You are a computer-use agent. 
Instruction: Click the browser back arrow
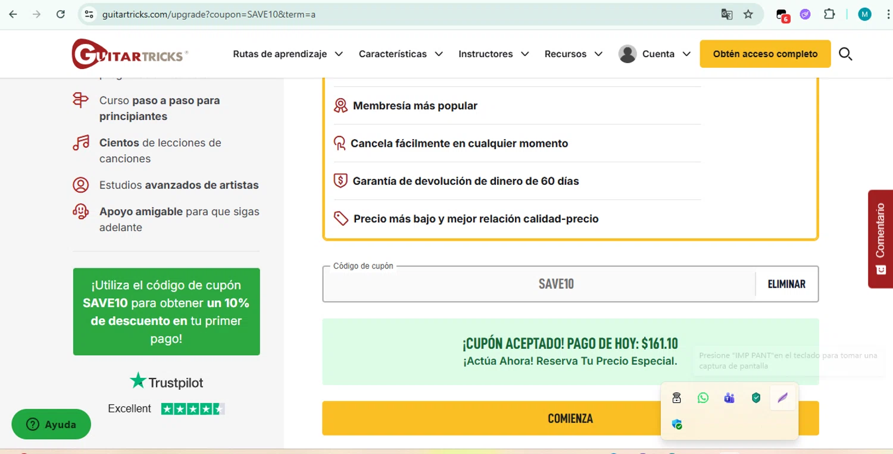(x=13, y=14)
